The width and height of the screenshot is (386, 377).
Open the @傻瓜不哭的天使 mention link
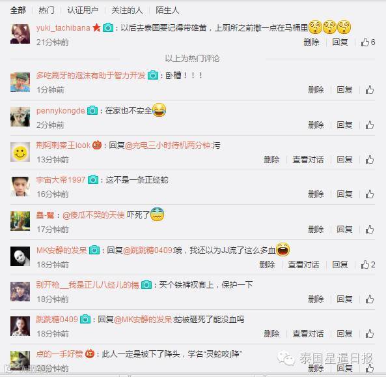[x=94, y=215]
